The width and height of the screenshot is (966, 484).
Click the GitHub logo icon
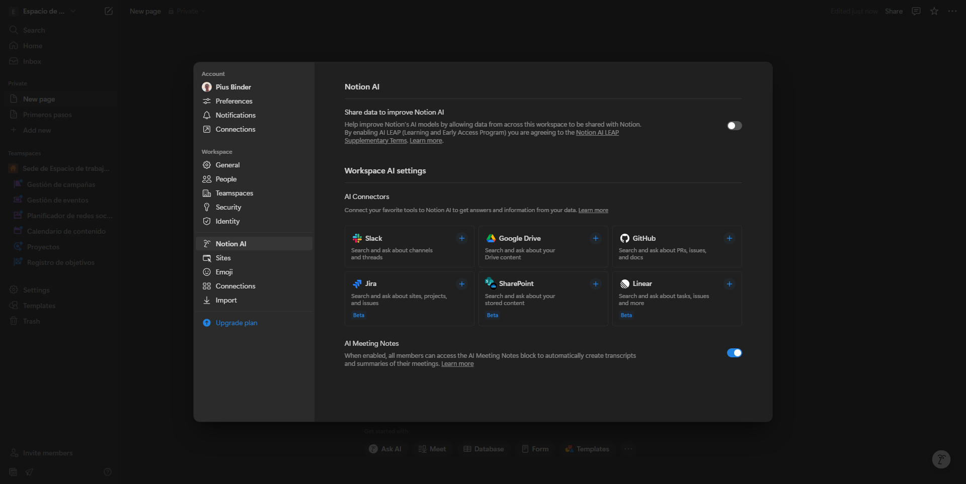624,238
